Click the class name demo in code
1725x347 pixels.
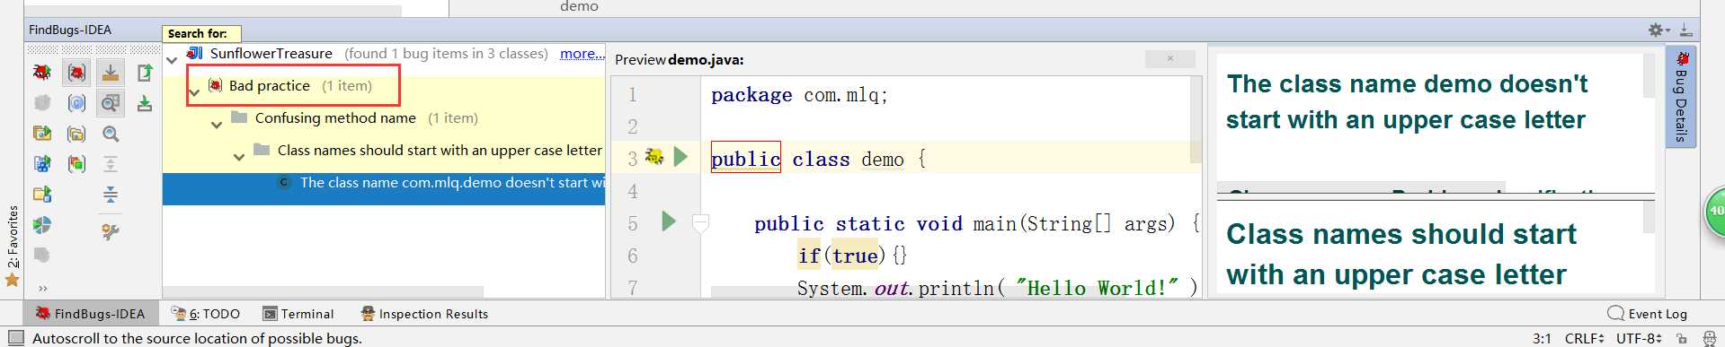pyautogui.click(x=882, y=160)
